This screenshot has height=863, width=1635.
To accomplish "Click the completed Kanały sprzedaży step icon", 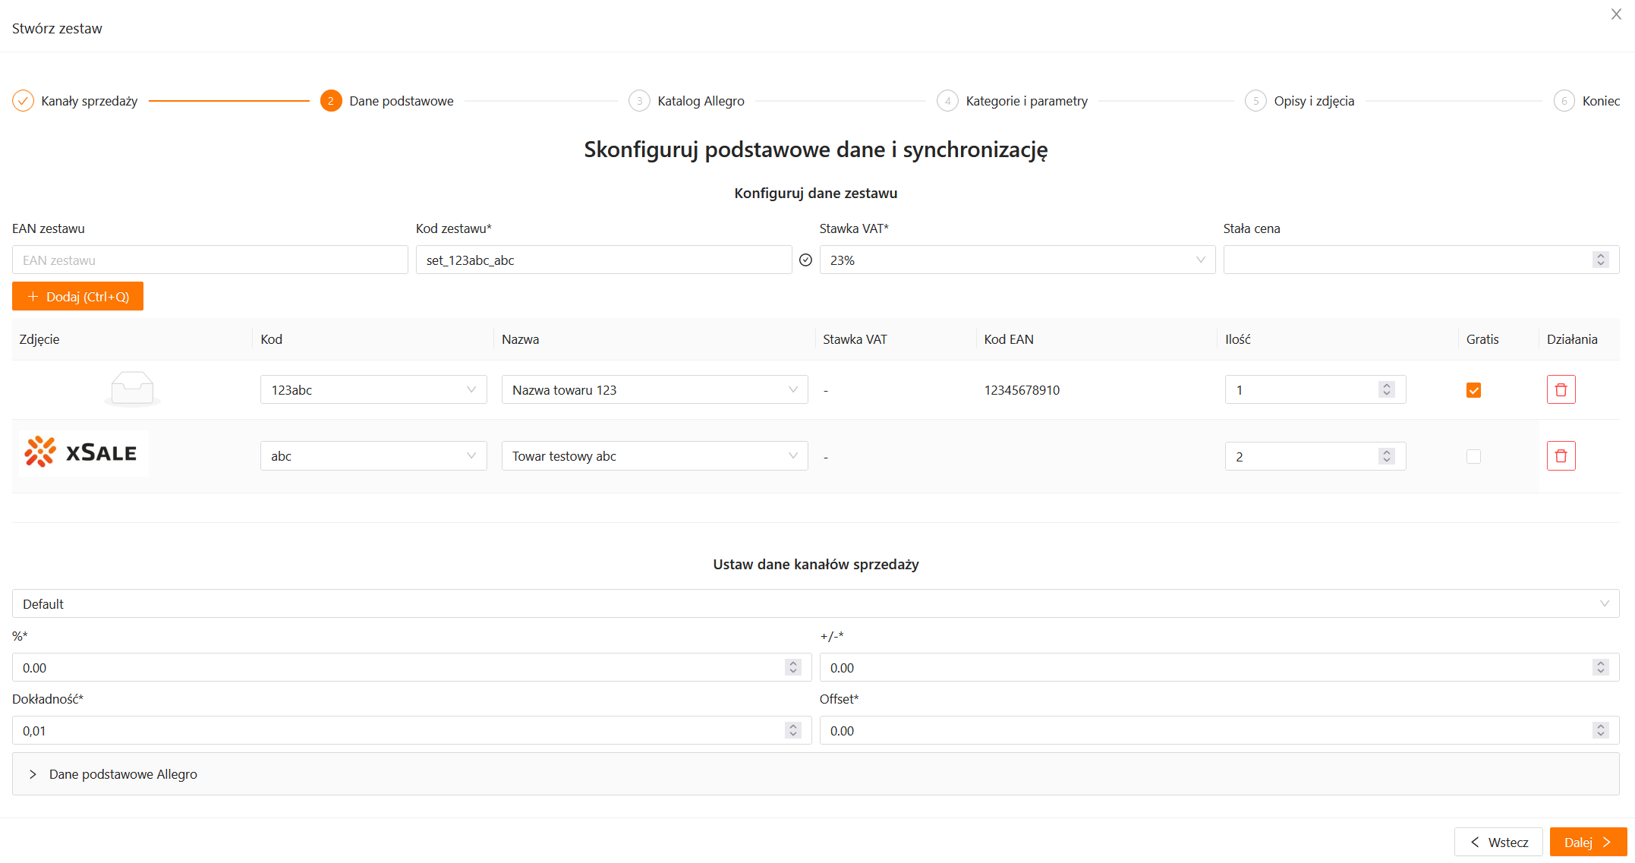I will point(23,101).
